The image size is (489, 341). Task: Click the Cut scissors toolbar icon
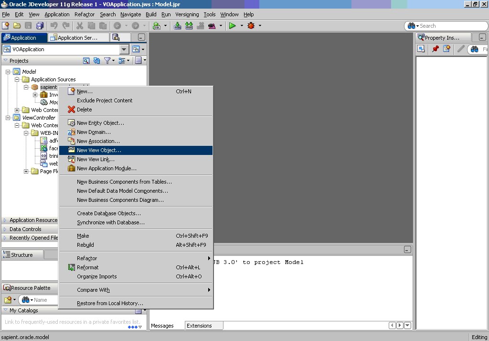(x=80, y=26)
